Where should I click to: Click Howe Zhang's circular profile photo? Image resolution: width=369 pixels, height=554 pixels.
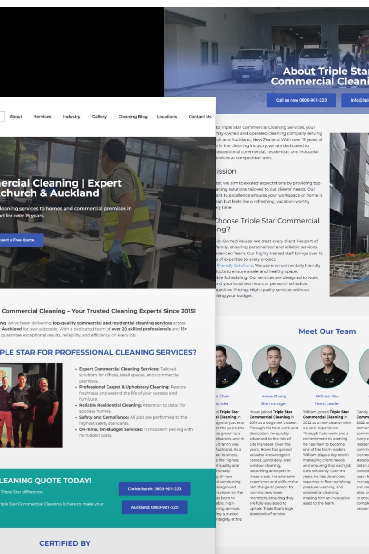coord(274,367)
